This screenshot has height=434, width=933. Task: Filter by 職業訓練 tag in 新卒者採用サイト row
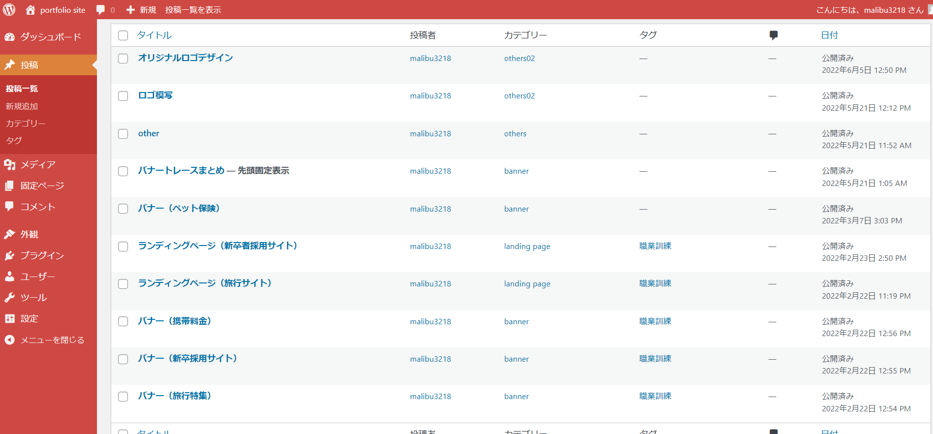pyautogui.click(x=655, y=246)
